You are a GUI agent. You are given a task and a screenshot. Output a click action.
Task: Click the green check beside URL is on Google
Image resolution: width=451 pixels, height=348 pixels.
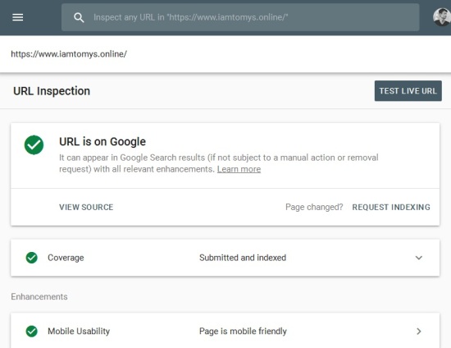[34, 144]
